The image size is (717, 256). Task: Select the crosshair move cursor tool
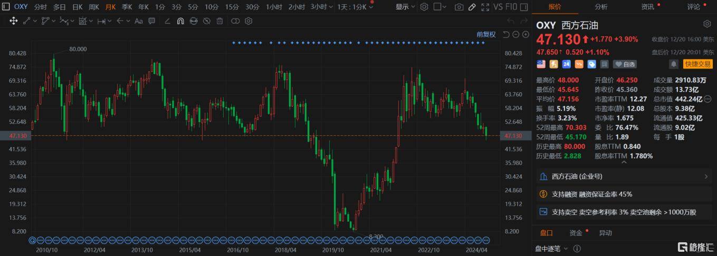14,21
